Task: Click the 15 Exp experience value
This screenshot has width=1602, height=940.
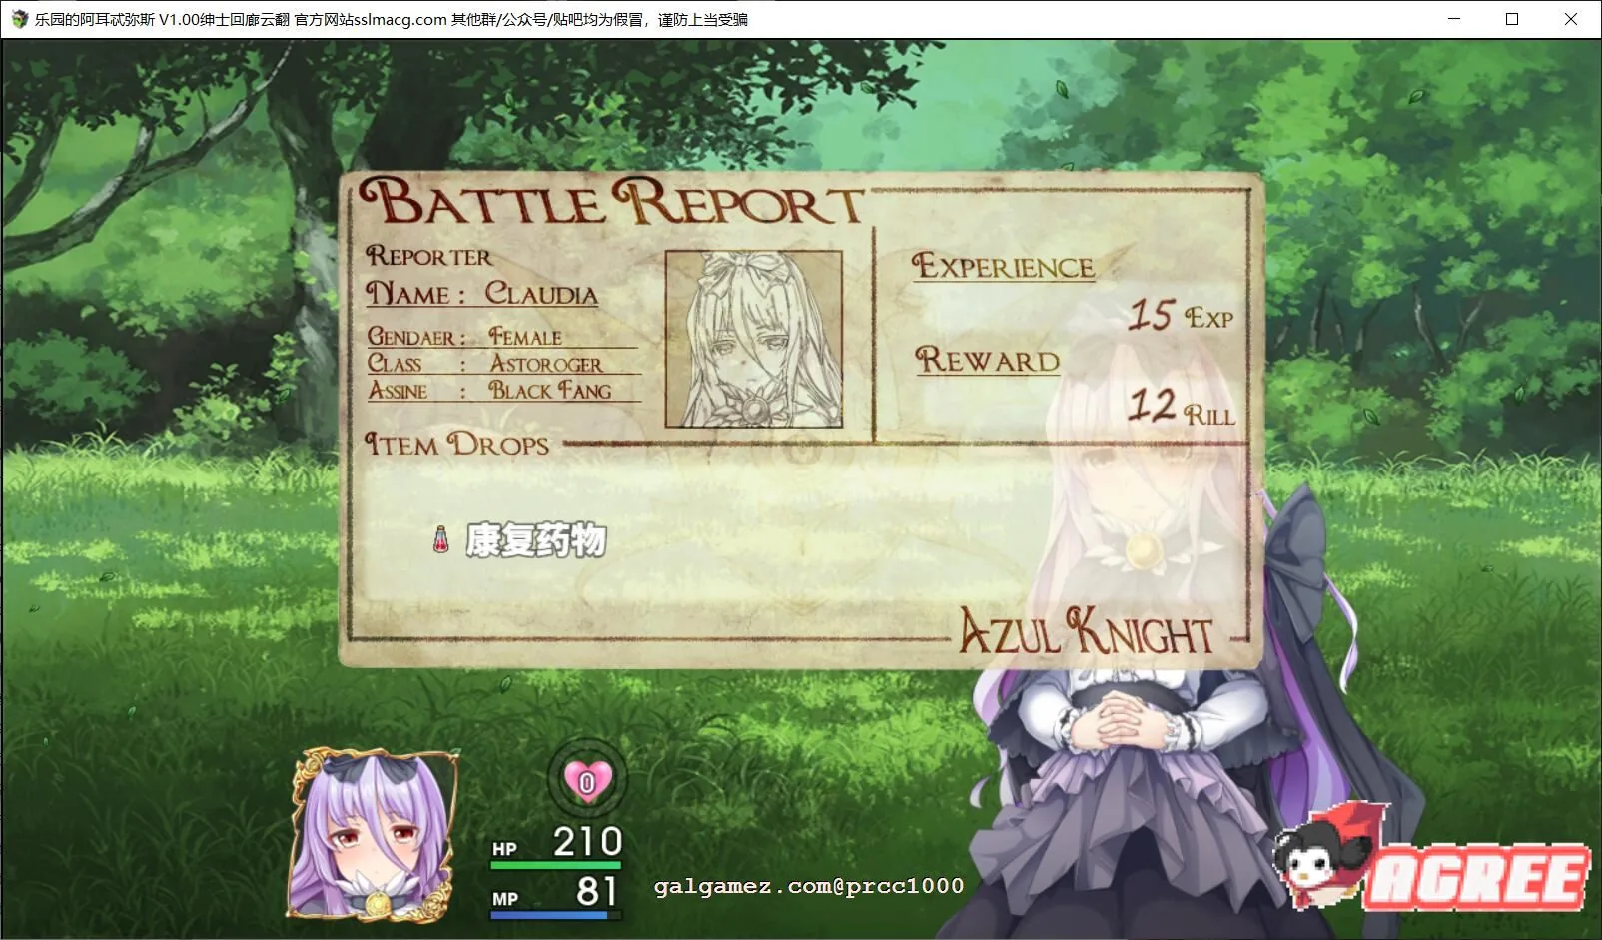Action: click(1181, 315)
